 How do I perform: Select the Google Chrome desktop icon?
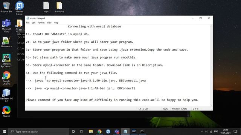[6, 78]
